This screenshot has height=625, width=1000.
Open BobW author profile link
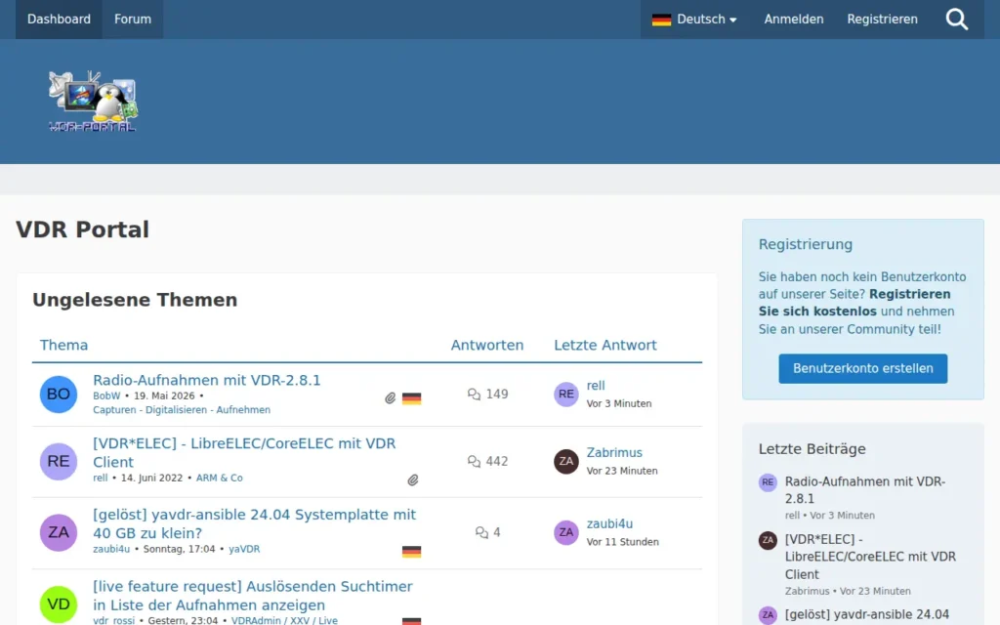click(106, 396)
